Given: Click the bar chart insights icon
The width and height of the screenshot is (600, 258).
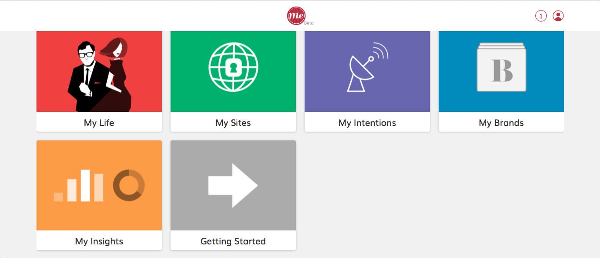Looking at the screenshot, I should point(79,186).
